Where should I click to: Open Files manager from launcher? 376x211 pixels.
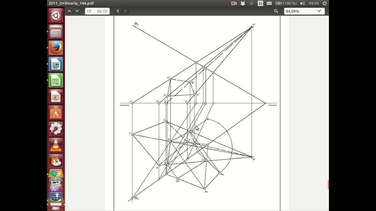pos(56,32)
